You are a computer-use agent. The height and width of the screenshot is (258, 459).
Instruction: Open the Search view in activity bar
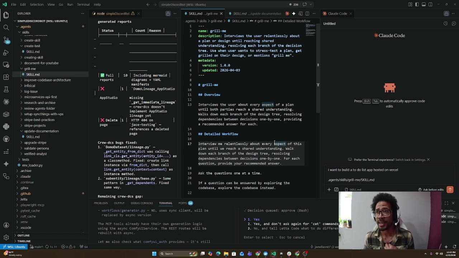tap(6, 27)
